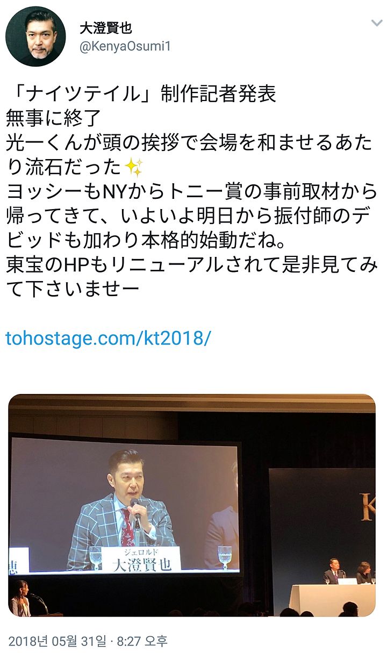Click the sparkle emoji after 流石だった
This screenshot has height=653, width=387.
point(133,167)
